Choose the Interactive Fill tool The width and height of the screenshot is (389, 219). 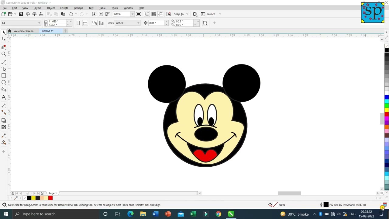pos(4,142)
